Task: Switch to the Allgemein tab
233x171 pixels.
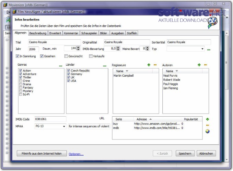Action: coord(20,33)
